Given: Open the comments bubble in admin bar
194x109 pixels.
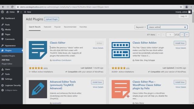Looking at the screenshot, I should coord(18,12).
